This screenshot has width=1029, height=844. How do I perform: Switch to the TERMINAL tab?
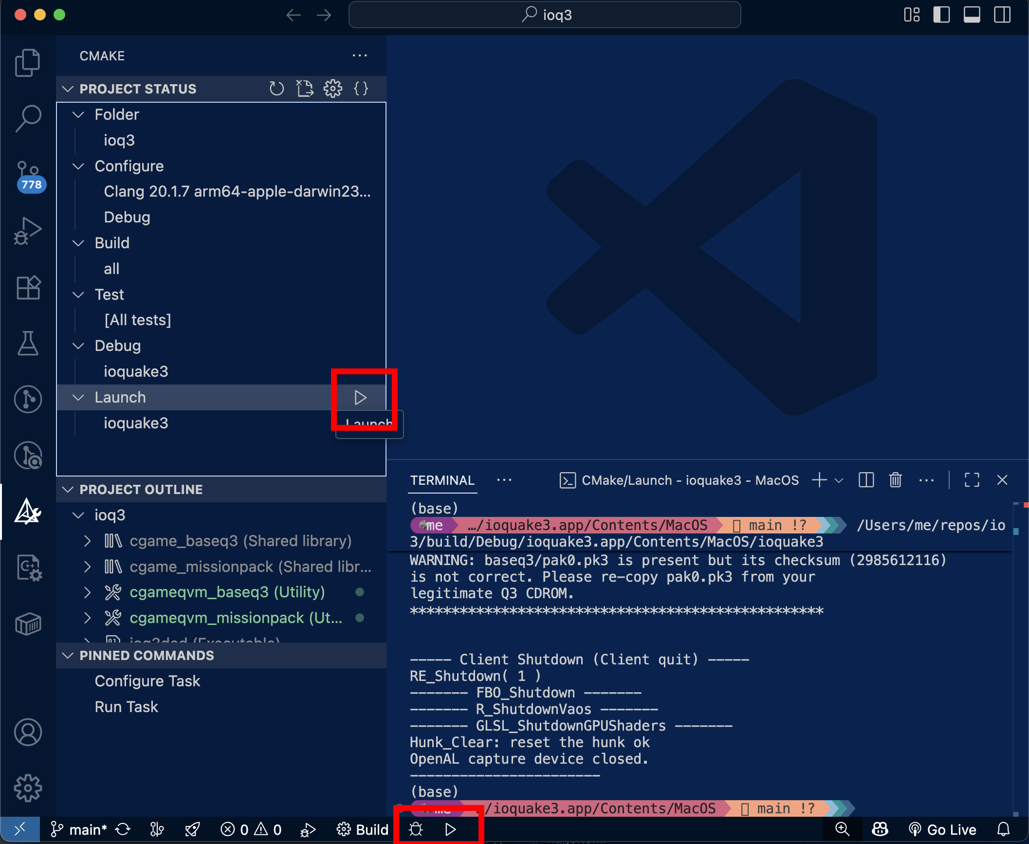click(x=442, y=480)
